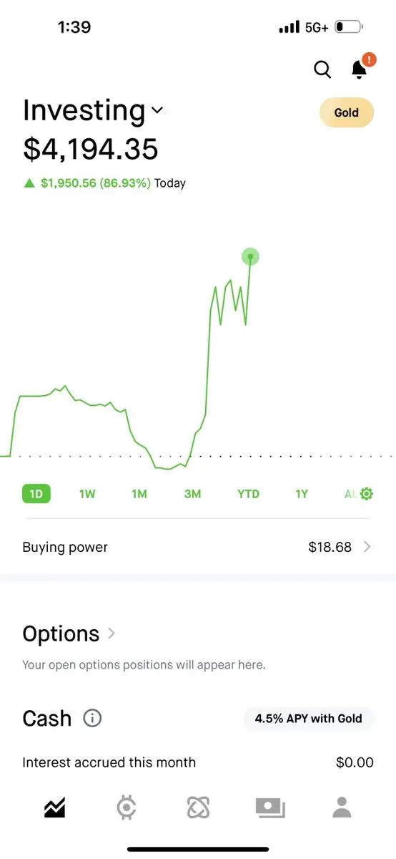
Task: Tap the green chart endpoint marker
Action: pyautogui.click(x=250, y=256)
